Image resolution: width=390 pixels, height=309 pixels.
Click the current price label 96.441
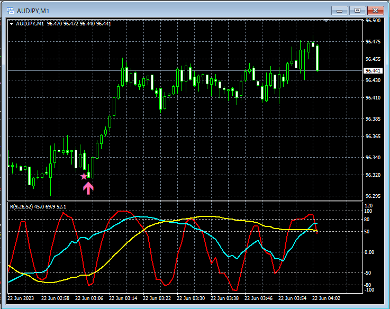point(373,71)
